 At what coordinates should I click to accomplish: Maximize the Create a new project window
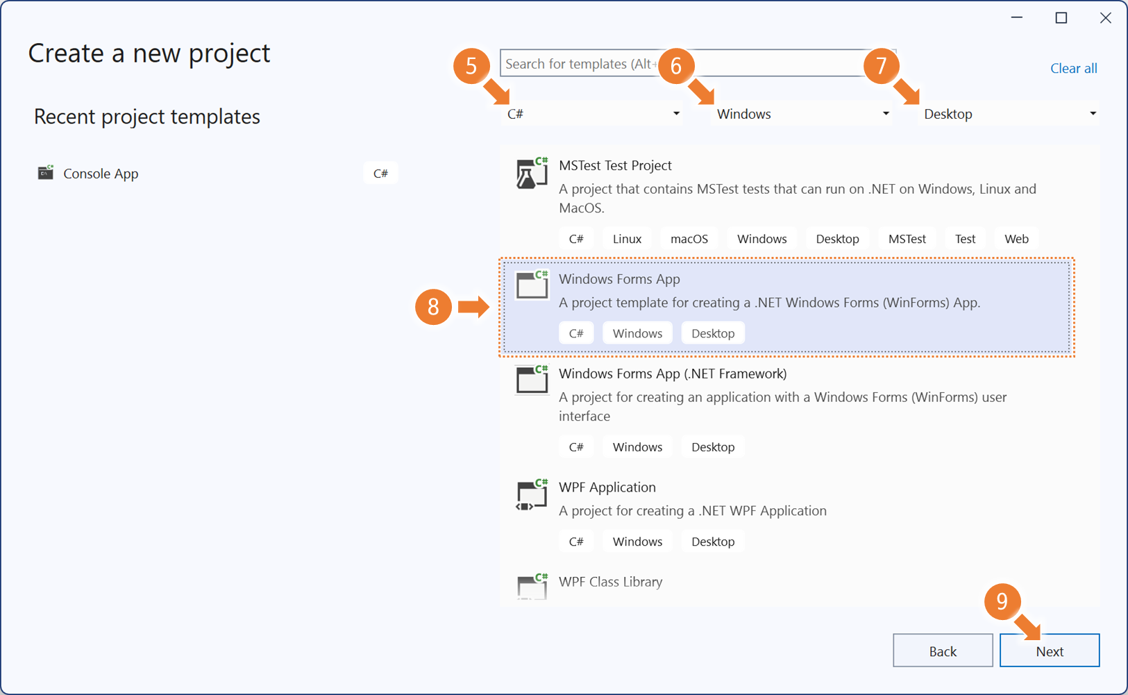click(x=1061, y=18)
